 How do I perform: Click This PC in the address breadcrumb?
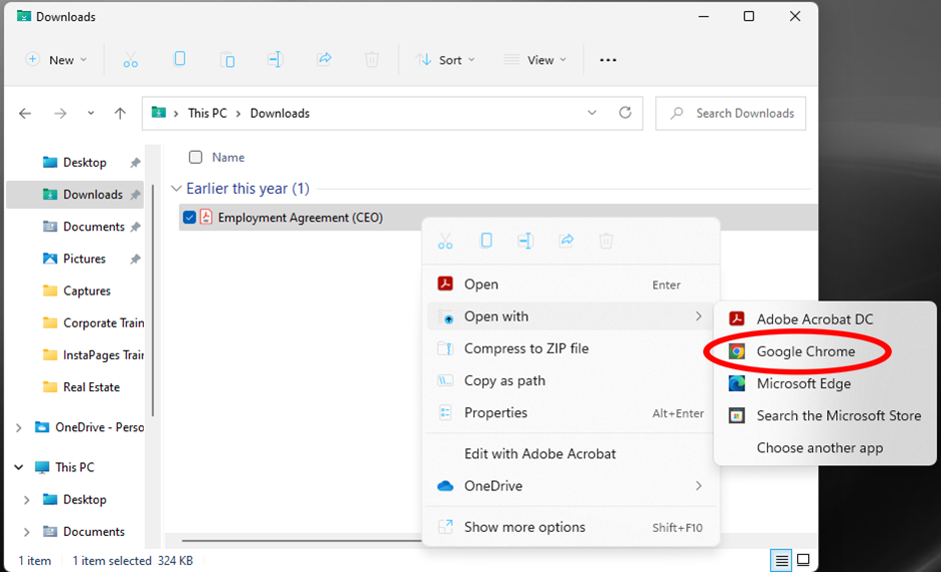coord(208,114)
